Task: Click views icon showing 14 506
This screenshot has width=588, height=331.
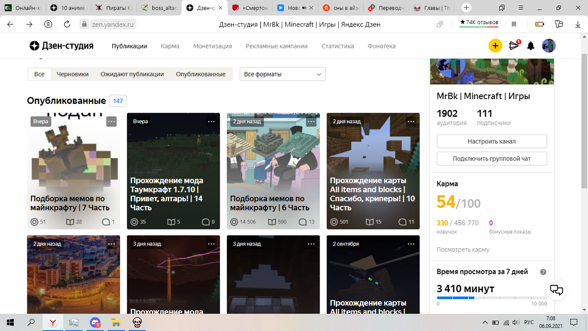Action: click(x=234, y=222)
